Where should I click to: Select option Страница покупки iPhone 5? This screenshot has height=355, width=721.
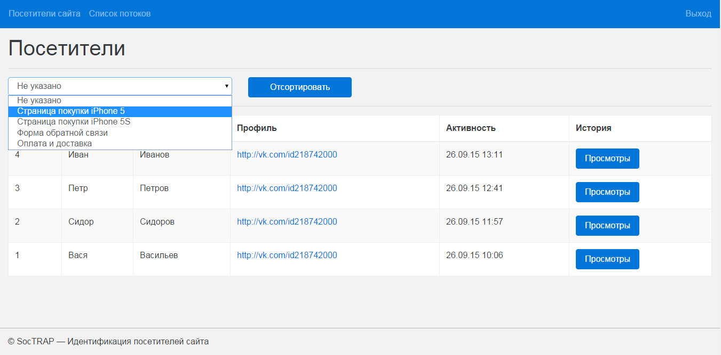click(x=71, y=111)
